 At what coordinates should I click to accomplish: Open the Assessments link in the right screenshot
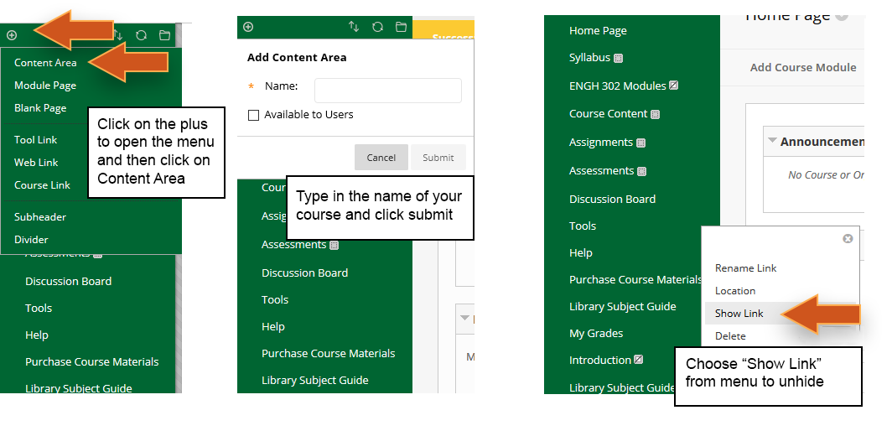coord(601,170)
